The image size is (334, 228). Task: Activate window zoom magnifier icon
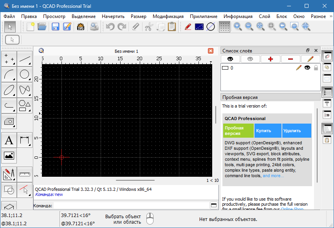click(294, 27)
